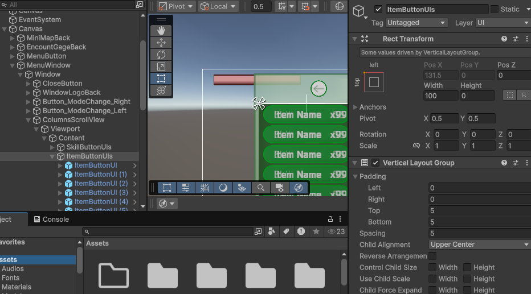Screen dimensions: 531x294
Task: Click the anchor preset box in Rect Transform
Action: (374, 82)
